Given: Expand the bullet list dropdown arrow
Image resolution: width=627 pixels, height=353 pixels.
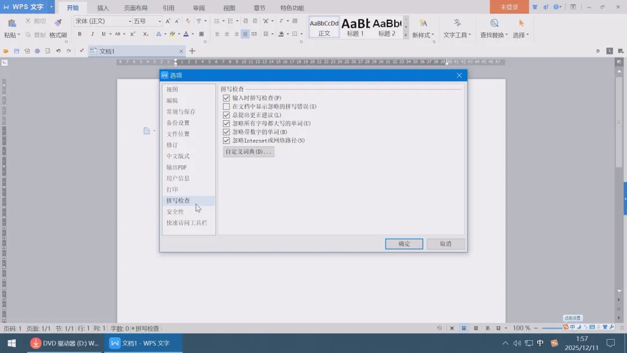Looking at the screenshot, I should coord(223,21).
